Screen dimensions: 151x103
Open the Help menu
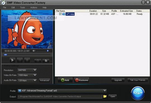44,8
